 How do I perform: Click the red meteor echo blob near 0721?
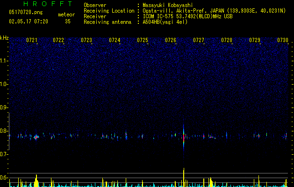coord(36,137)
